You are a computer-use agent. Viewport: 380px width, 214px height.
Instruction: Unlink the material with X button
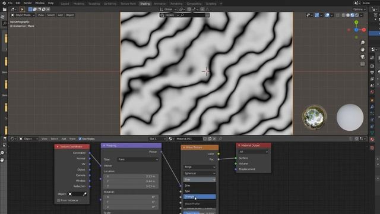(214, 139)
